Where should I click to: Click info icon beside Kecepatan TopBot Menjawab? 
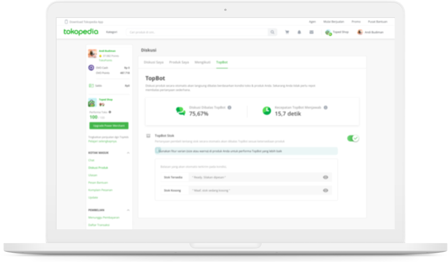point(326,108)
